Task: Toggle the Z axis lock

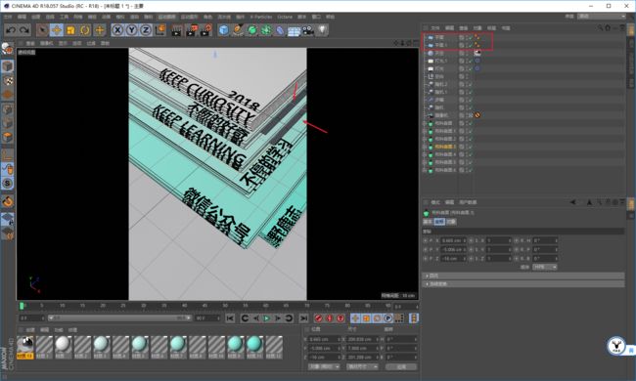Action: (x=146, y=30)
